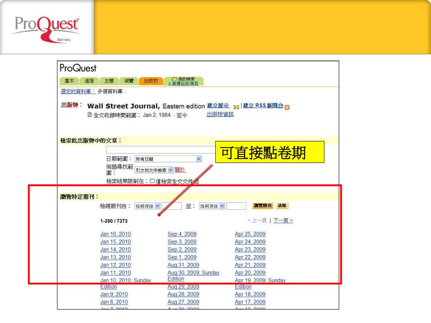Screen dimensions: 431x323
Task: Open the 引文和文件檢索 search scope dropdown
Action: 154,170
